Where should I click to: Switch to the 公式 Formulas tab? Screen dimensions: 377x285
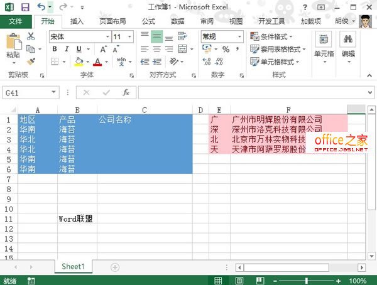(x=148, y=21)
